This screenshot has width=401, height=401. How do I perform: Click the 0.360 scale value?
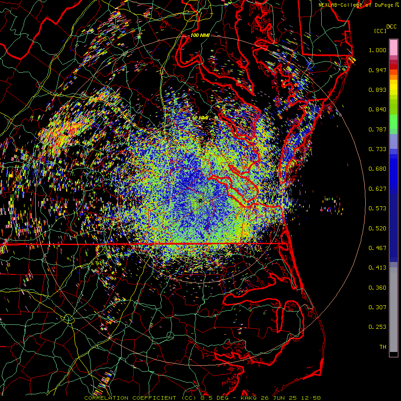377,288
